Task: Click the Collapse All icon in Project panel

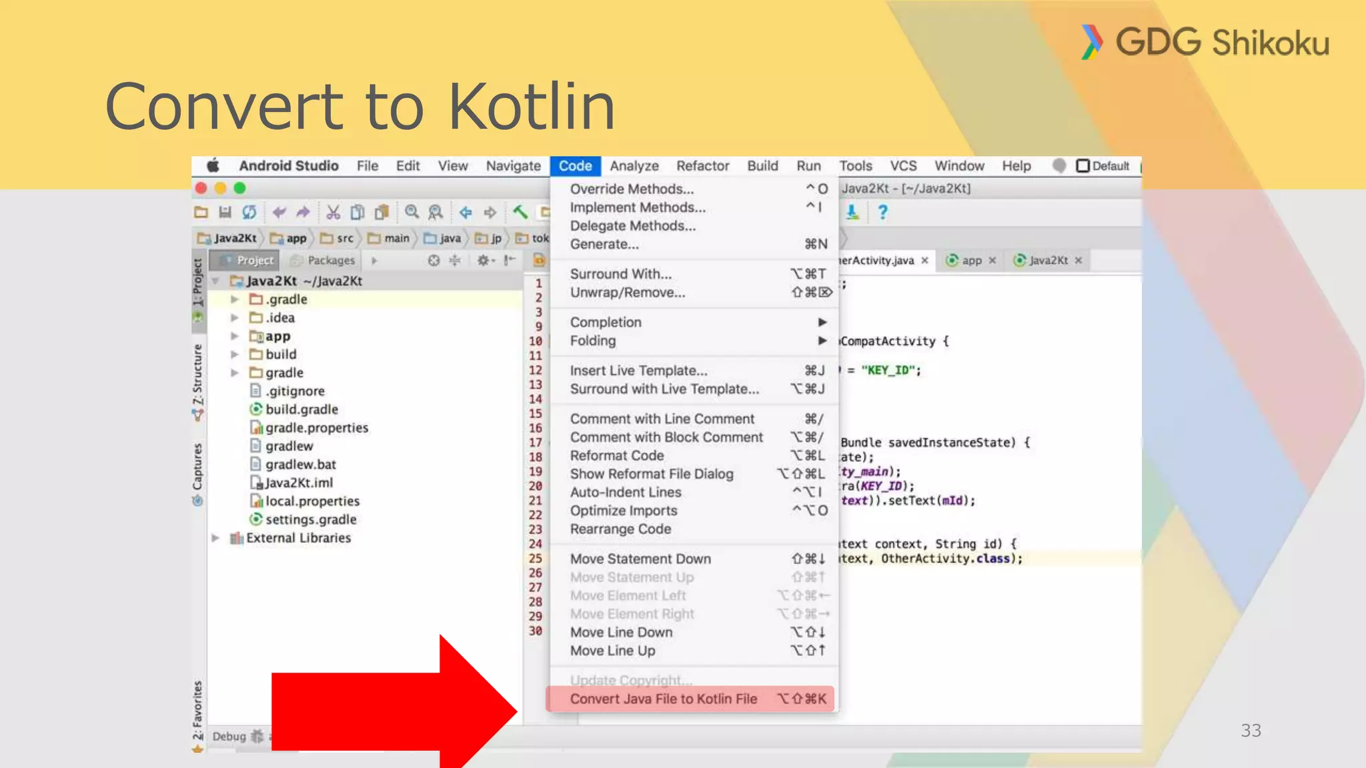Action: tap(455, 261)
